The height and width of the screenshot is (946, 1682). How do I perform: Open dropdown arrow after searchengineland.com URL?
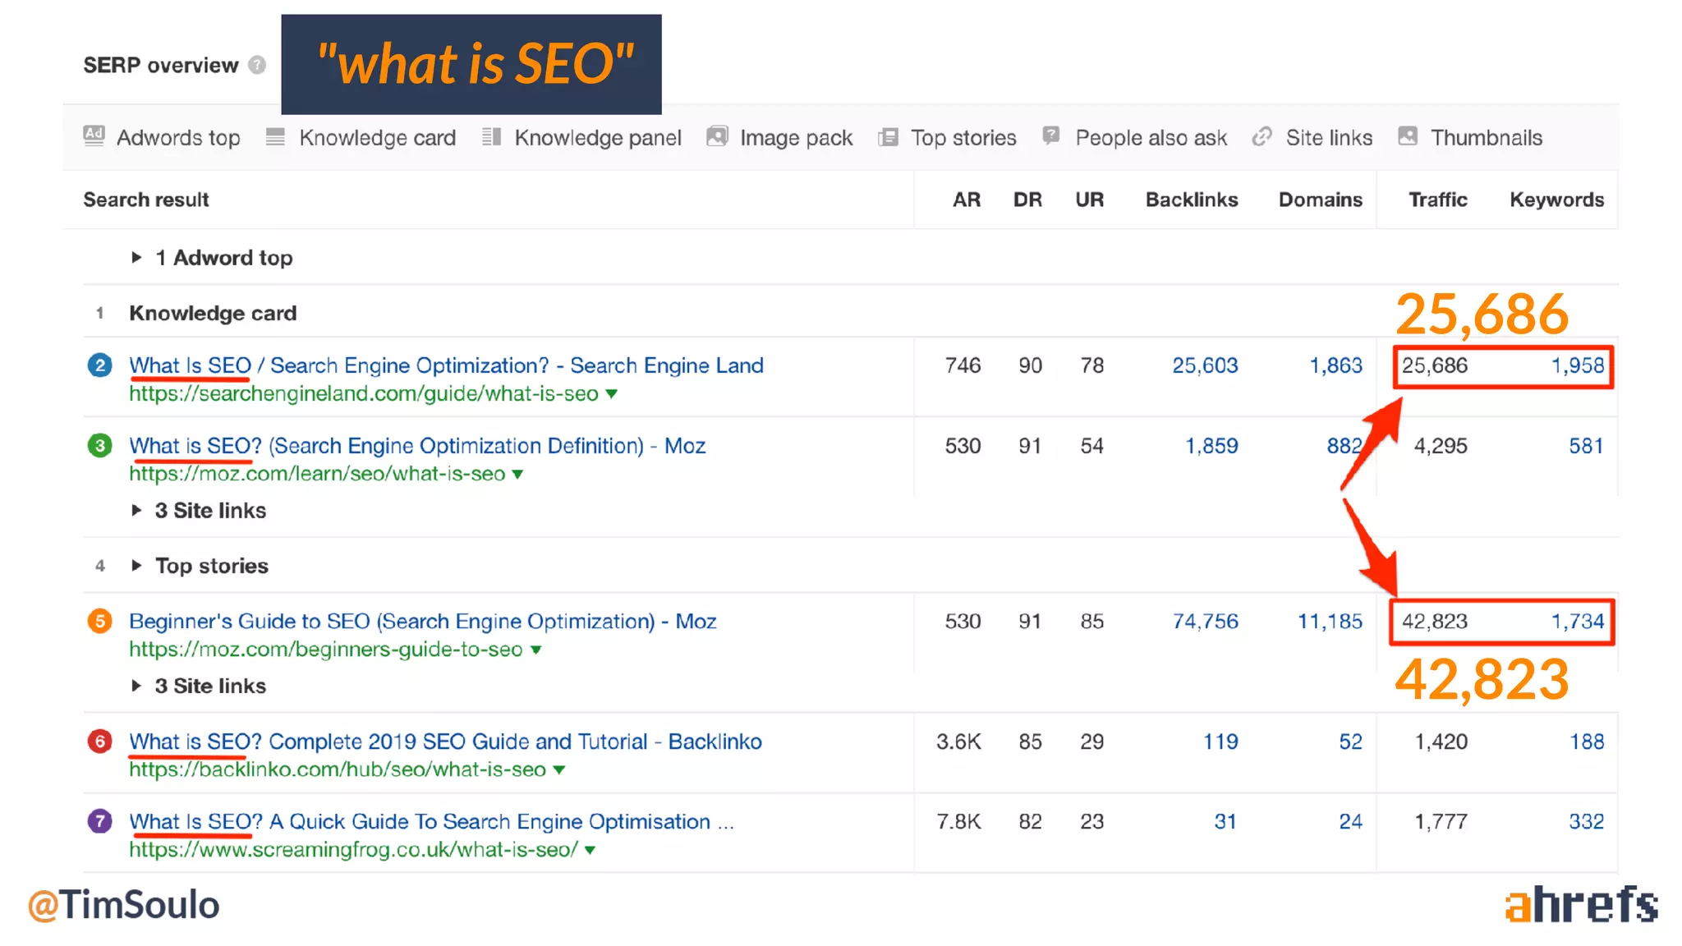pos(612,394)
